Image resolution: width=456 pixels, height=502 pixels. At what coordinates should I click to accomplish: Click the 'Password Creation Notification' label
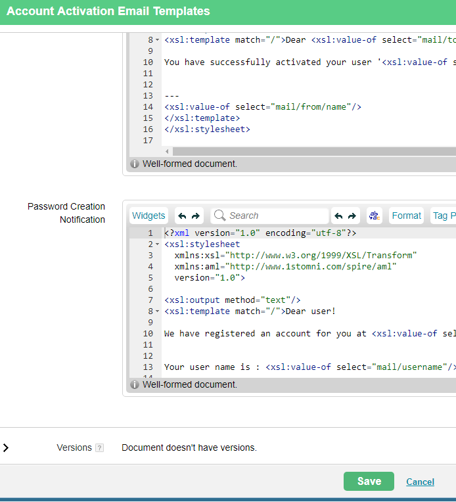pyautogui.click(x=66, y=213)
